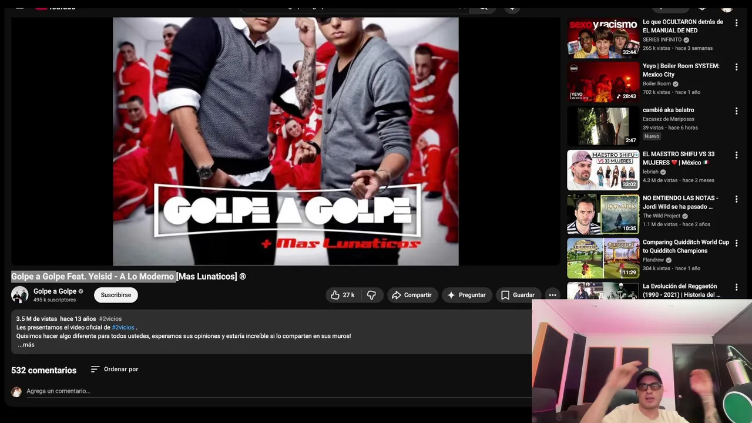Viewport: 752px width, 423px height.
Task: Click title cambié aka balatro
Action: pos(668,110)
